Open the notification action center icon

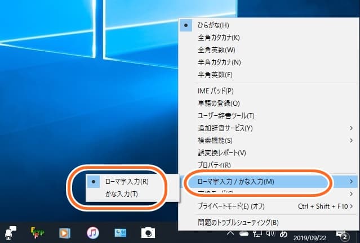[x=343, y=235]
